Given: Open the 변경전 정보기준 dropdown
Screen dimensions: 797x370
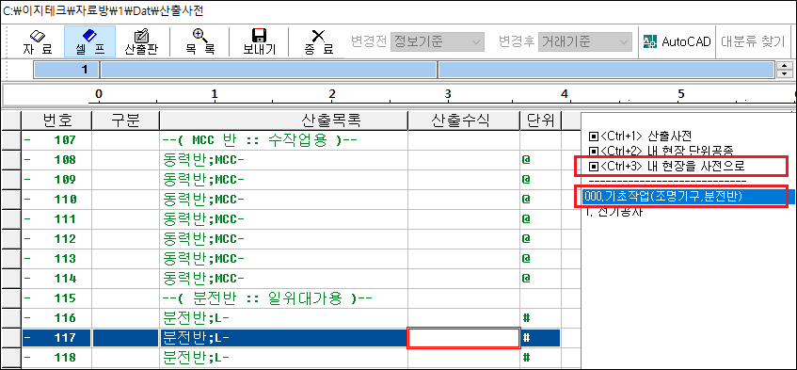Looking at the screenshot, I should point(438,41).
